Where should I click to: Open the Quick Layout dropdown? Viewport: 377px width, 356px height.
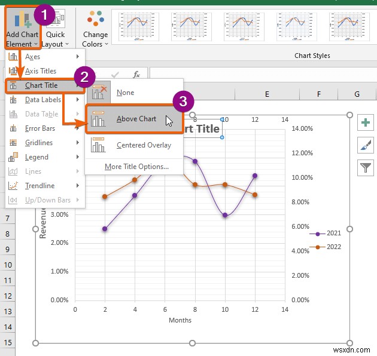pyautogui.click(x=55, y=29)
